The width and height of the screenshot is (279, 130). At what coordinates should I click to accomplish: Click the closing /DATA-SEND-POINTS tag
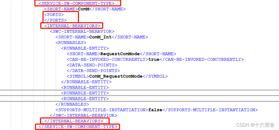[93, 71]
